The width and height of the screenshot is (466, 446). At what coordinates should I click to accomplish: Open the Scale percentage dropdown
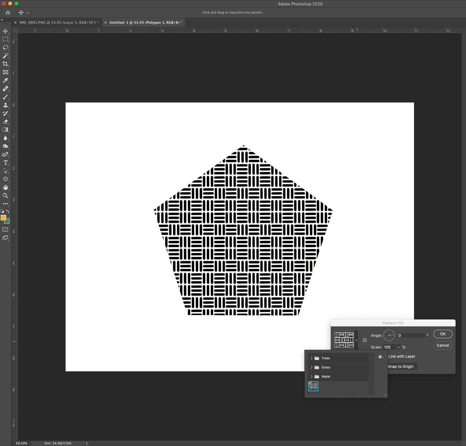[x=399, y=347]
